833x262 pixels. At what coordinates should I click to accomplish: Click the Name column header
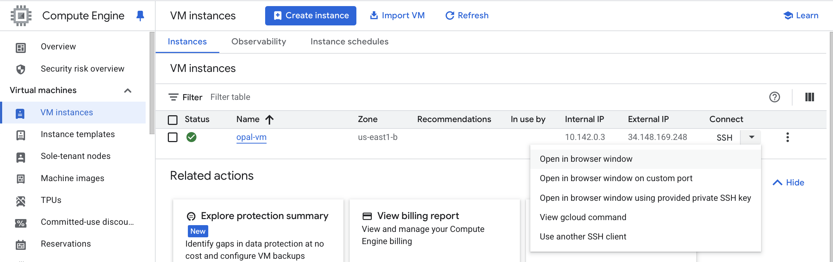(x=248, y=120)
